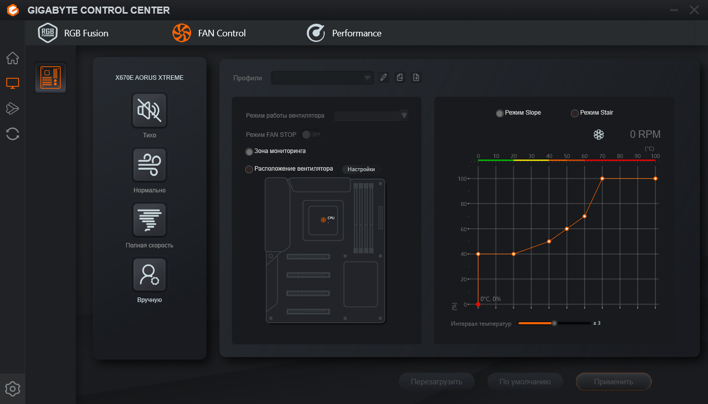708x404 pixels.
Task: Switch to the RGB Fusion tab
Action: tap(73, 33)
